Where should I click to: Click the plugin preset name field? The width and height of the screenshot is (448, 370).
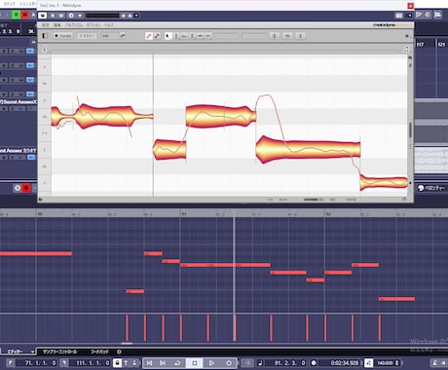102,16
